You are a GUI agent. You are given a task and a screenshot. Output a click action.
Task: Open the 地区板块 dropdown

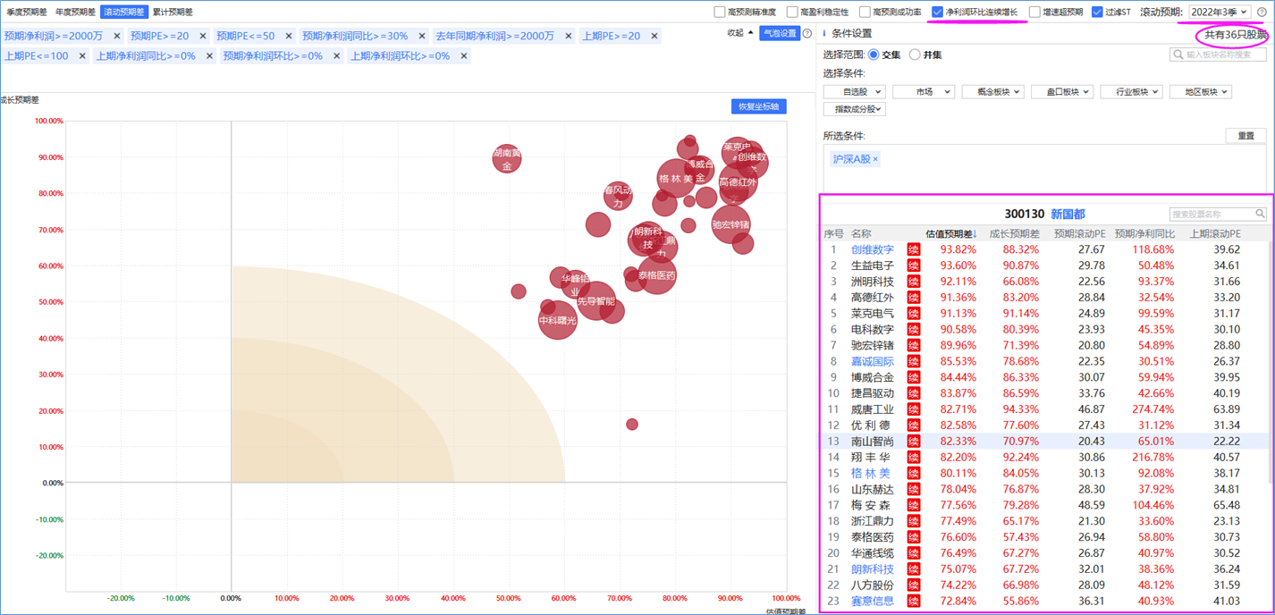[1201, 91]
